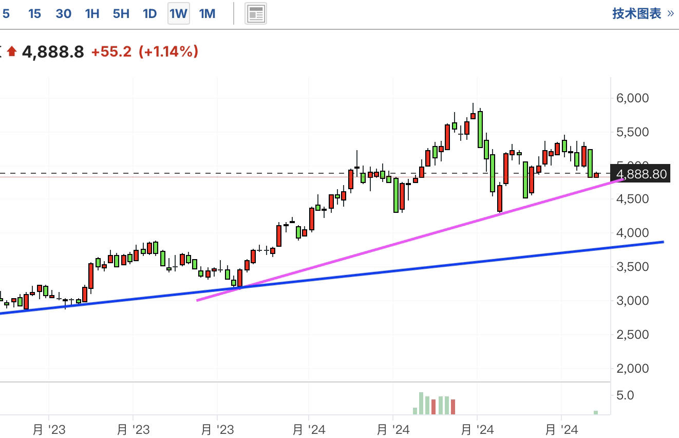Choose the 1D chart interval
The height and width of the screenshot is (438, 679).
(x=149, y=13)
